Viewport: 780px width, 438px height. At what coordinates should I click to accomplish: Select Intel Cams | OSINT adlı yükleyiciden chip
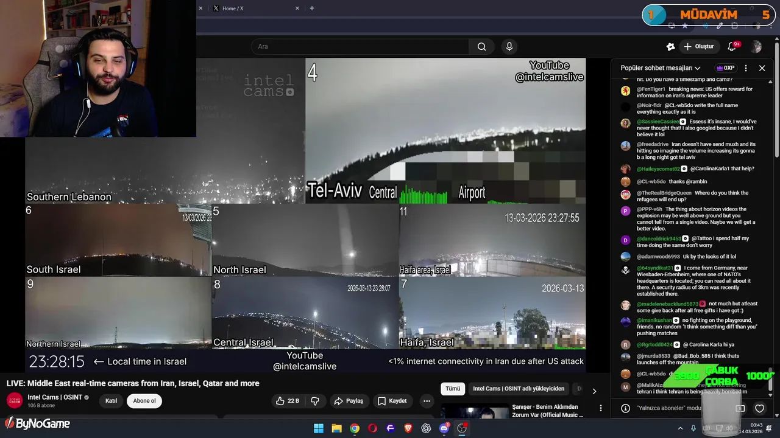coord(519,389)
